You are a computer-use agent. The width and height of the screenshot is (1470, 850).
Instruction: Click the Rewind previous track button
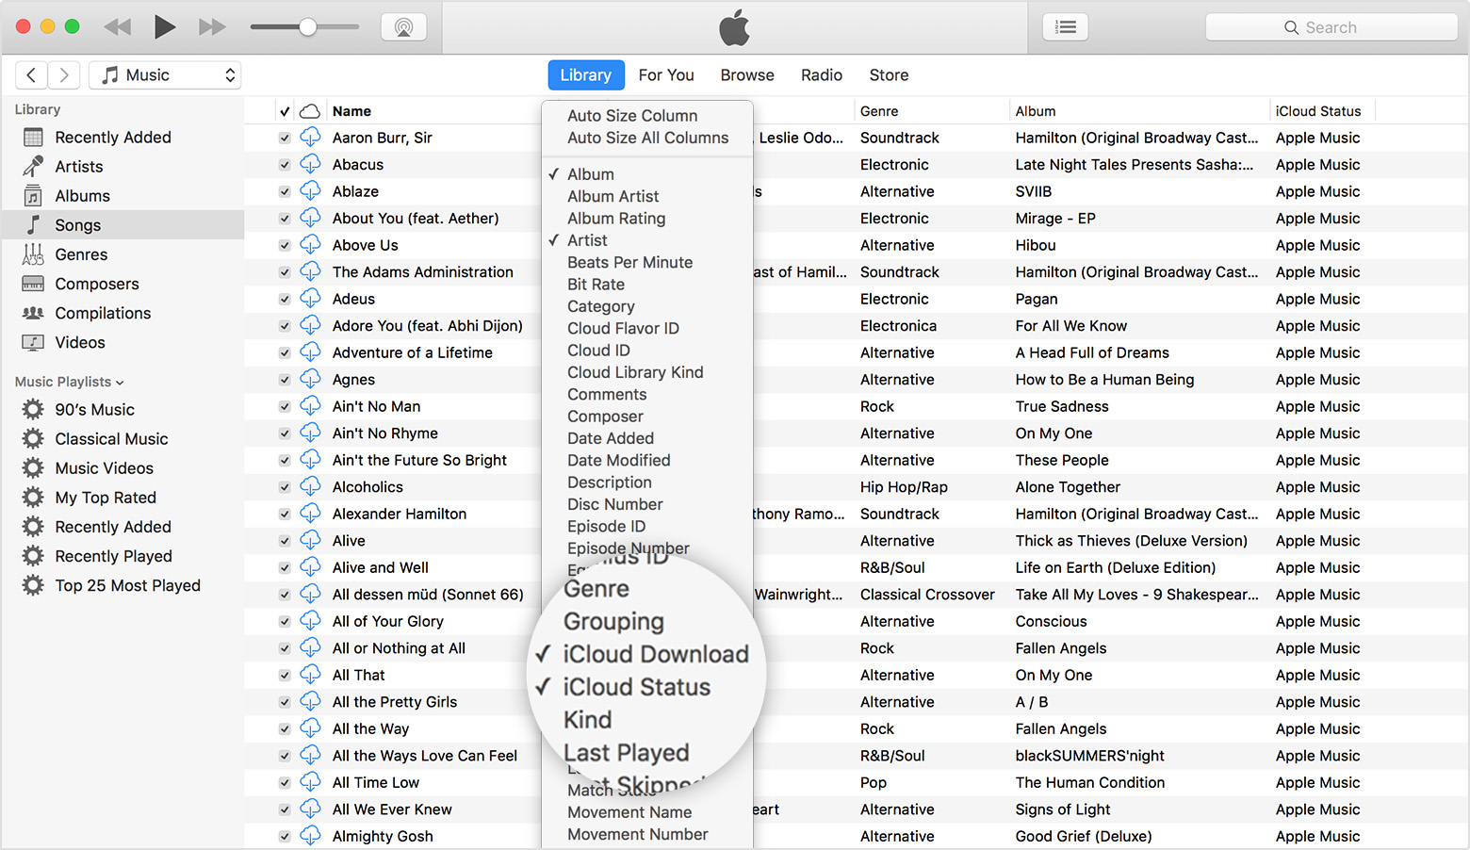click(x=118, y=27)
